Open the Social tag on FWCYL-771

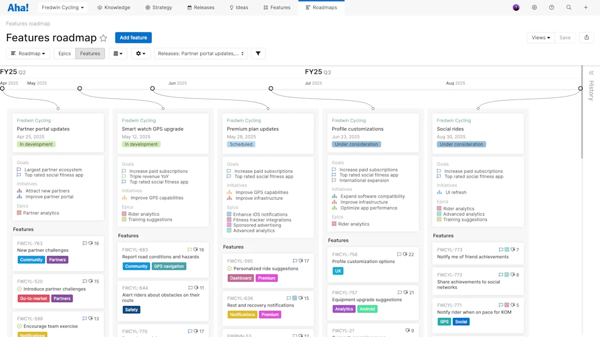(x=461, y=322)
